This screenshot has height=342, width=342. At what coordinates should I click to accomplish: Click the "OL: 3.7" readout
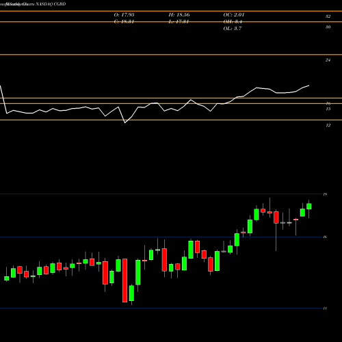(x=233, y=29)
